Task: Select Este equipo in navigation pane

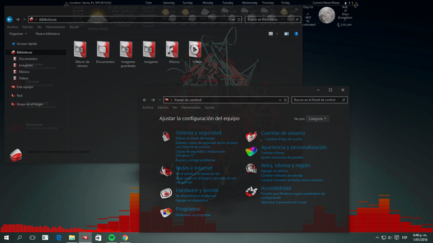Action: pyautogui.click(x=25, y=87)
